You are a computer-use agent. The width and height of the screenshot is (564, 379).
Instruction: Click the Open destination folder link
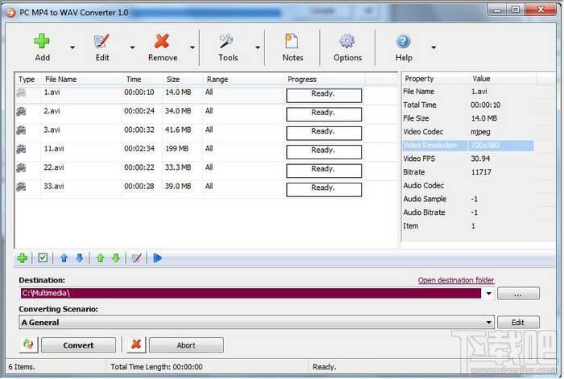click(x=455, y=280)
